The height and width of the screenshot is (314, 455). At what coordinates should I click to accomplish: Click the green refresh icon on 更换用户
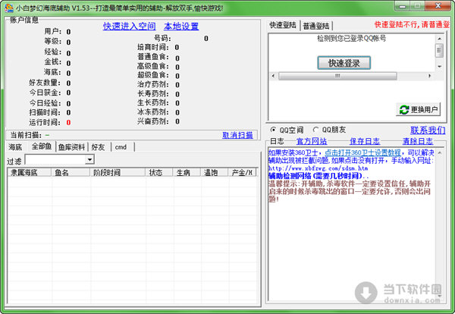[404, 110]
